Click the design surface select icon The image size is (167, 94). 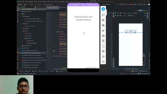(x=116, y=13)
